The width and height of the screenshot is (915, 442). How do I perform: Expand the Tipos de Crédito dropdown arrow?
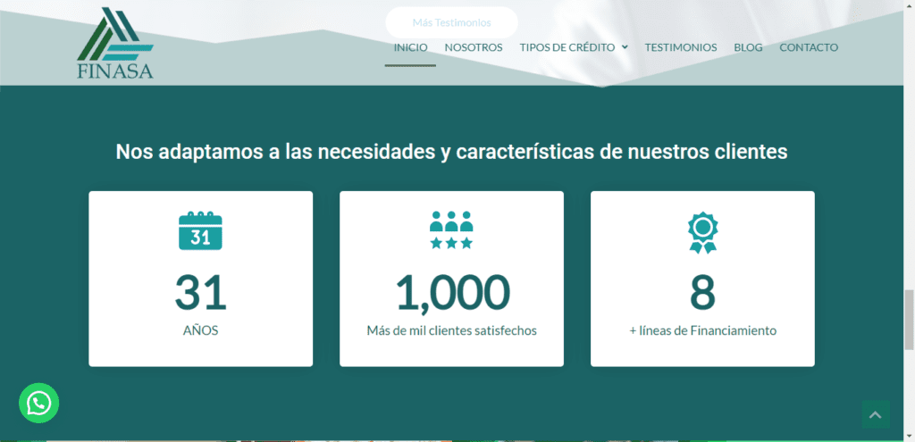click(x=625, y=47)
